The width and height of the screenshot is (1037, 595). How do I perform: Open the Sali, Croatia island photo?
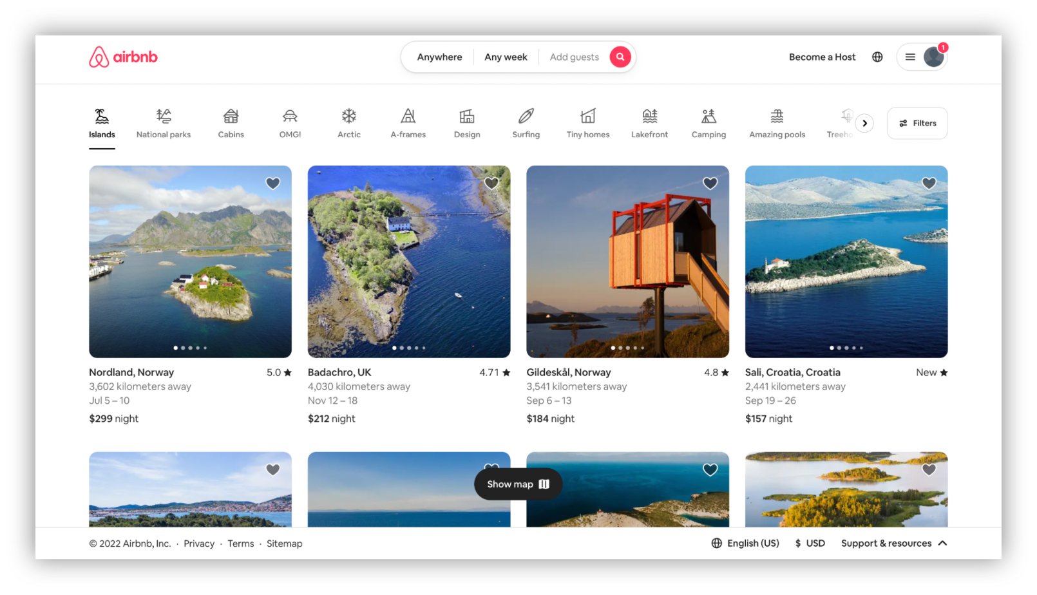[846, 261]
